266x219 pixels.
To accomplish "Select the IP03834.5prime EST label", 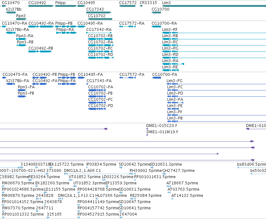I will pyautogui.click(x=101, y=164).
